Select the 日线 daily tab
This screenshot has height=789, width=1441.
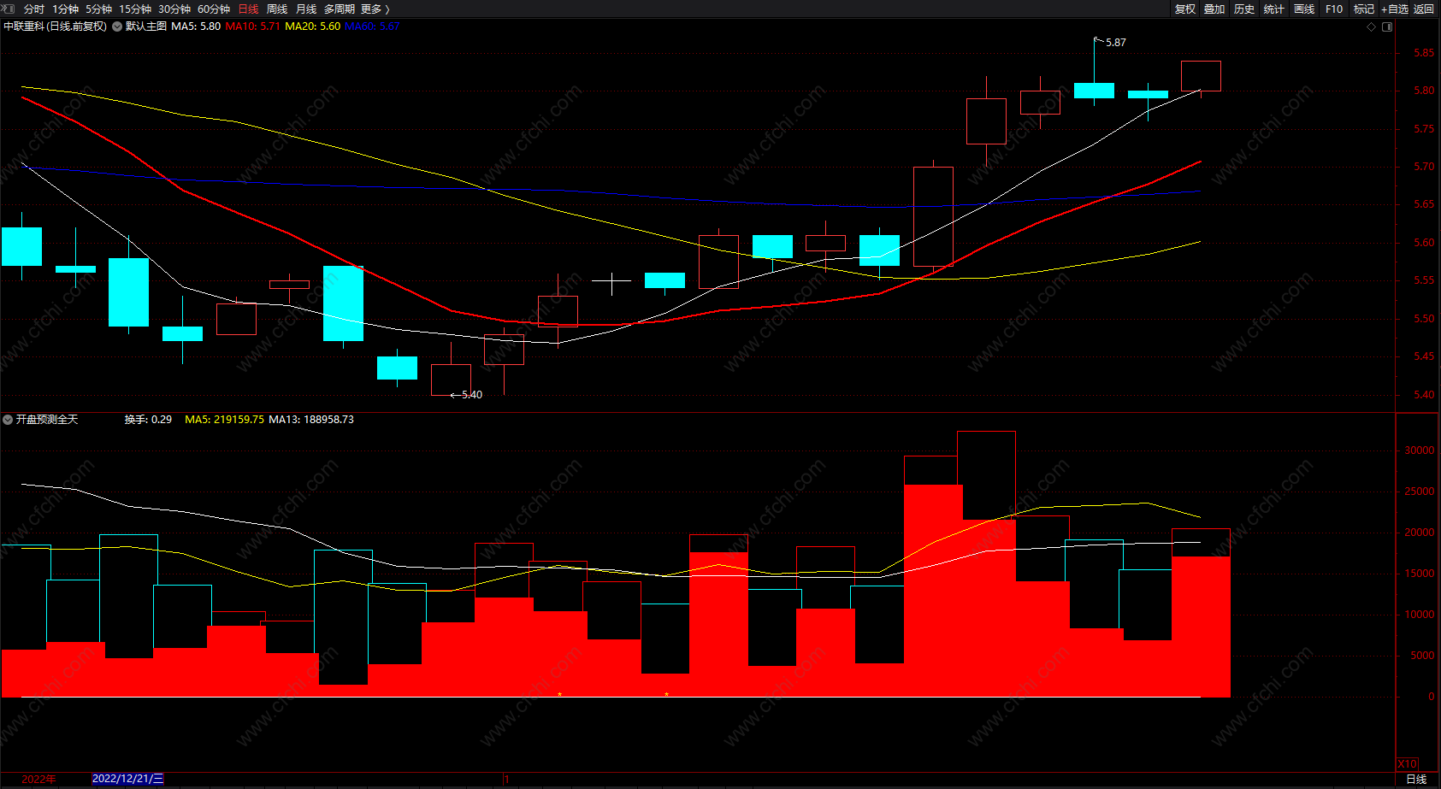[248, 9]
